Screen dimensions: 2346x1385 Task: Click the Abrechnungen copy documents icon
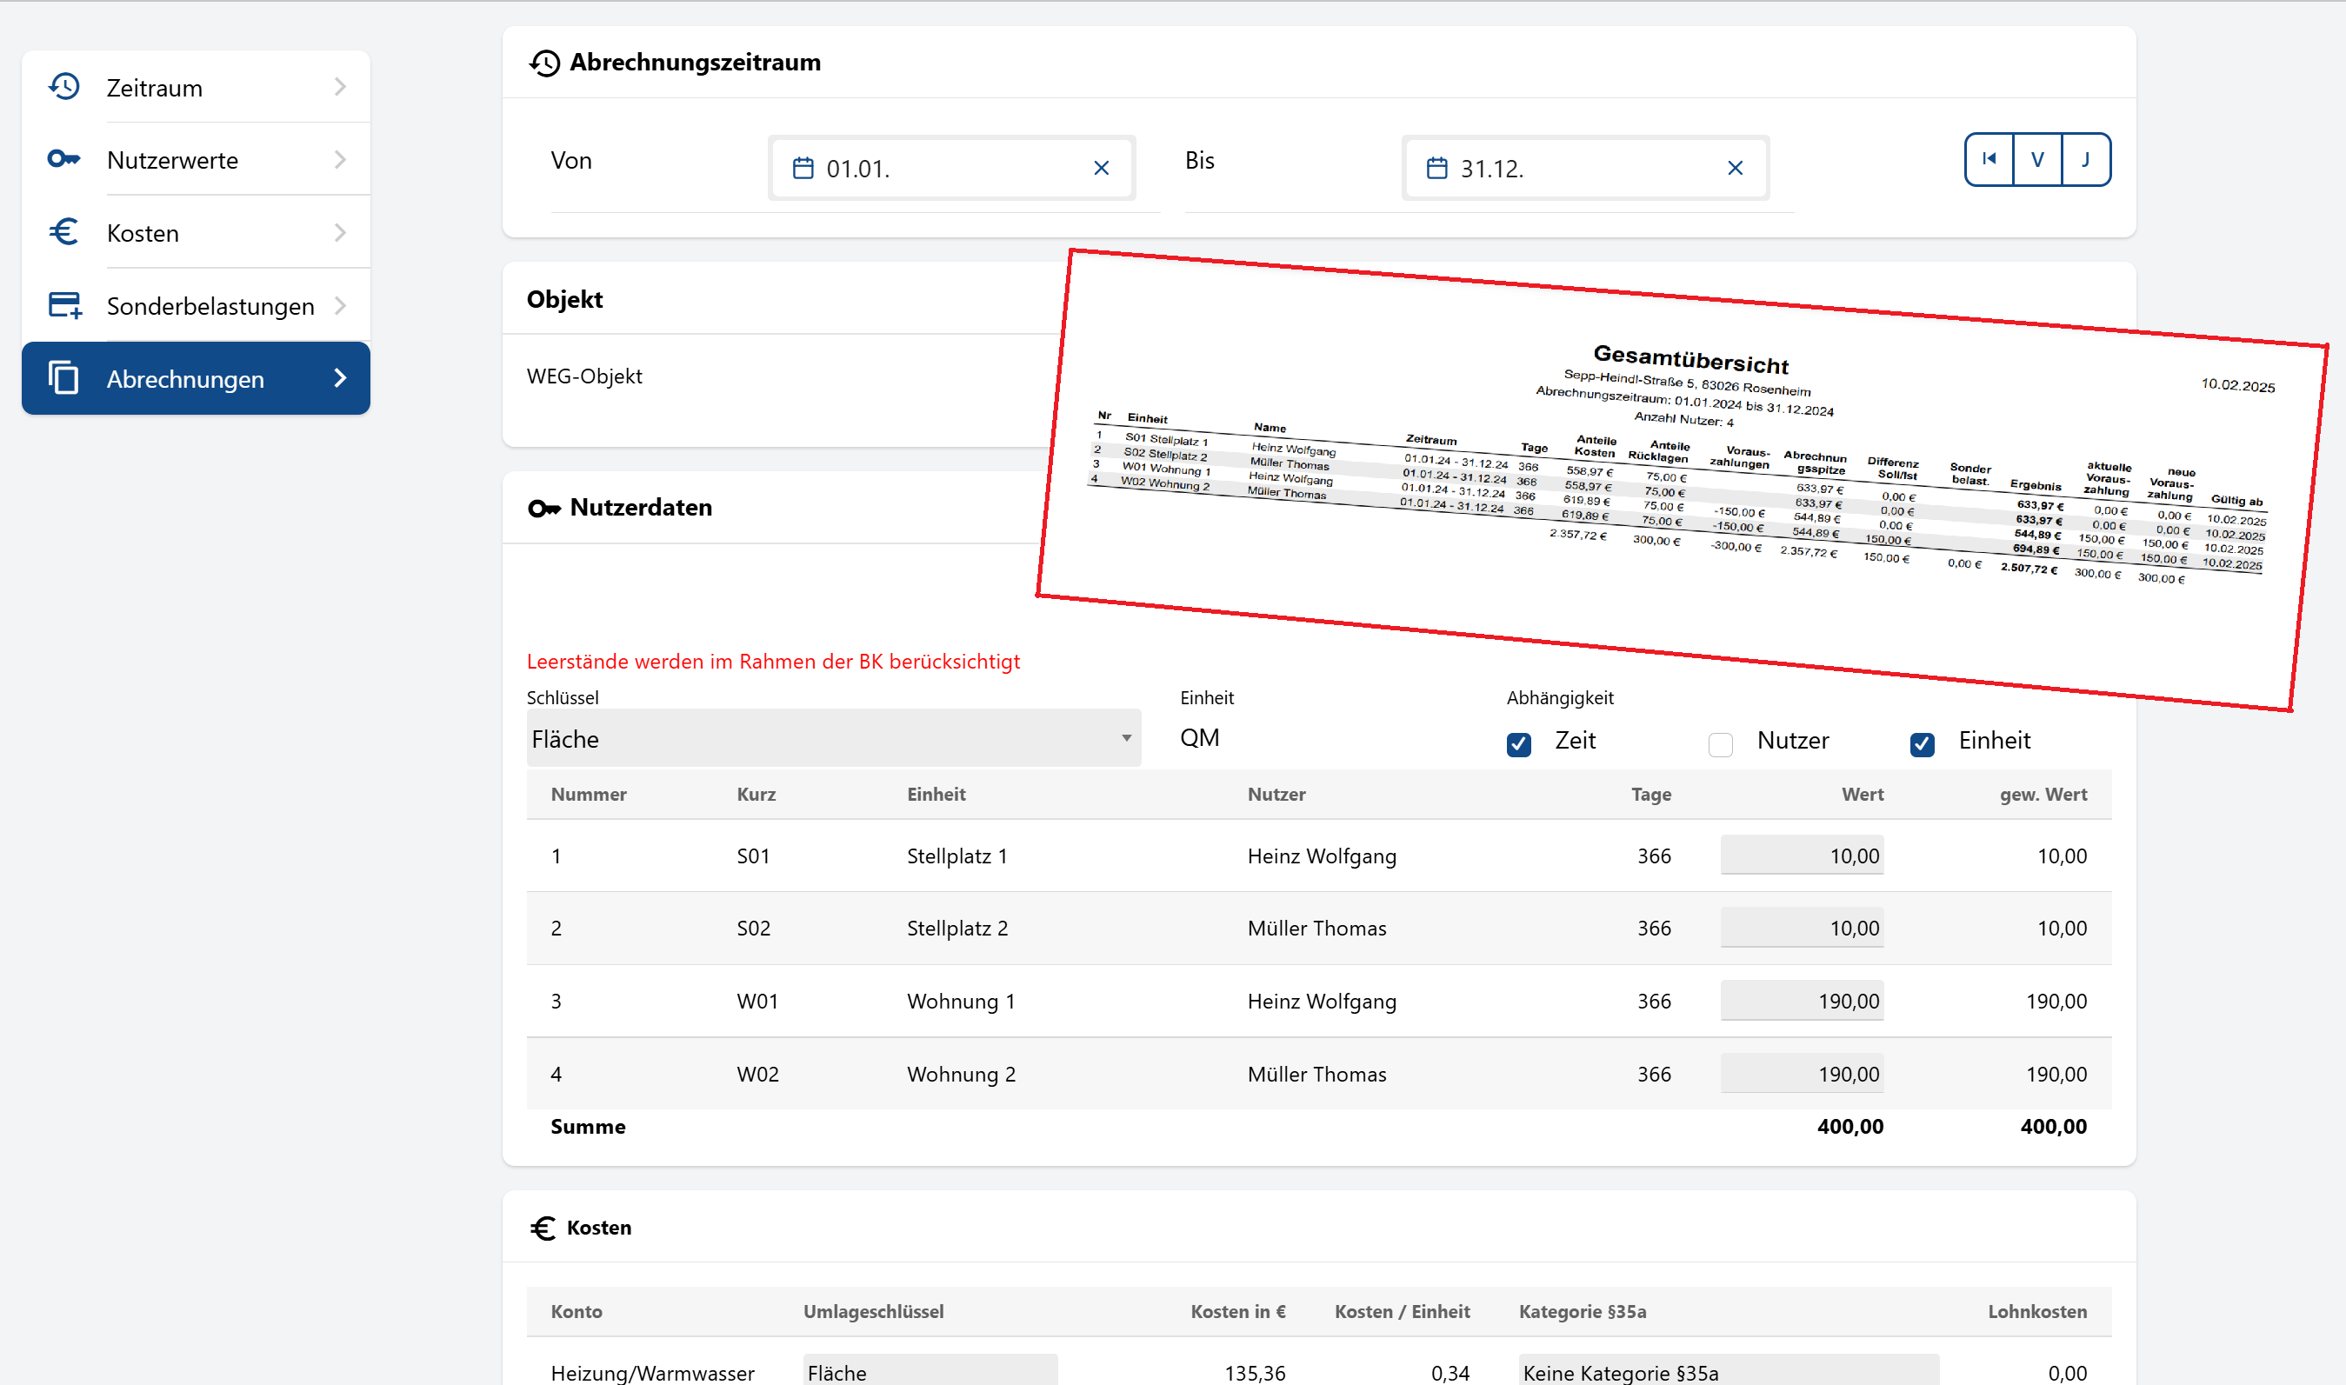64,378
